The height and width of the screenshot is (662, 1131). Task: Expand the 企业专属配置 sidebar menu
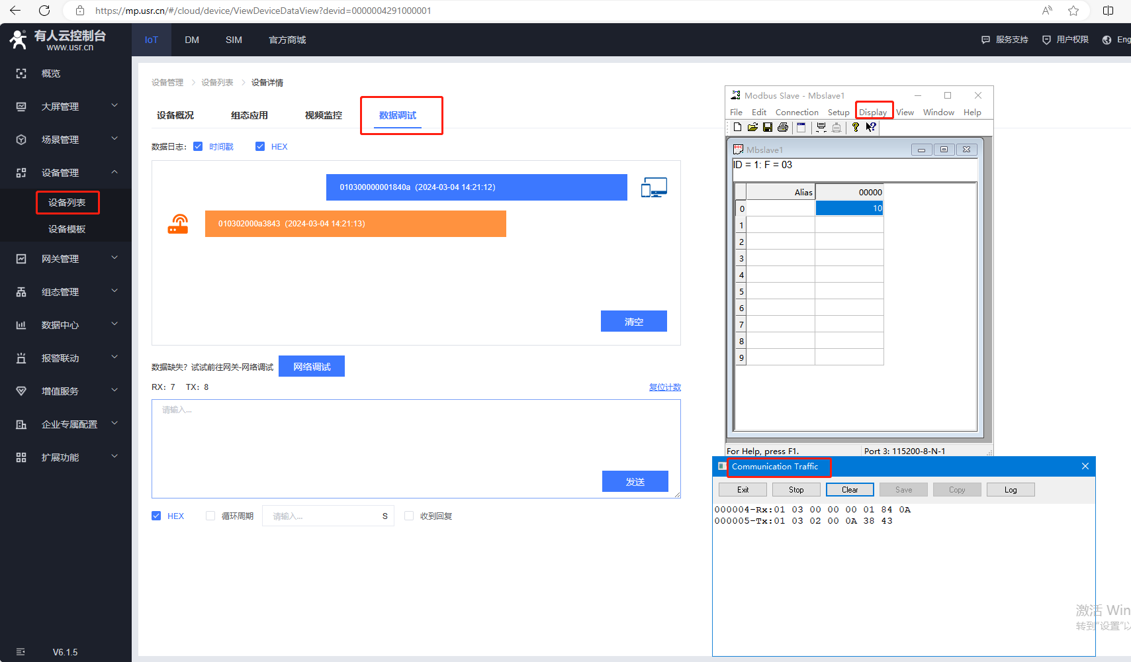pyautogui.click(x=114, y=424)
